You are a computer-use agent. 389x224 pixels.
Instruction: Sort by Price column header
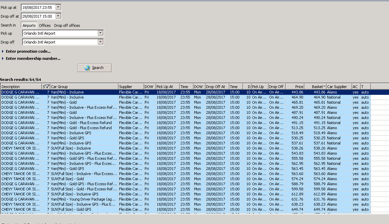coord(295,87)
